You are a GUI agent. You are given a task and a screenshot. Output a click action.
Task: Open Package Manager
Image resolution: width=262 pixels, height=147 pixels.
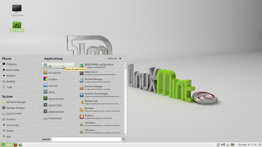pyautogui.click(x=13, y=108)
